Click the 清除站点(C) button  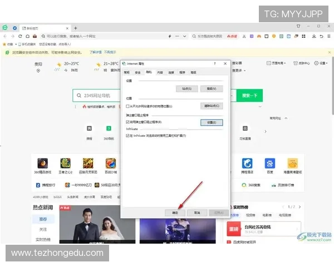212,106
